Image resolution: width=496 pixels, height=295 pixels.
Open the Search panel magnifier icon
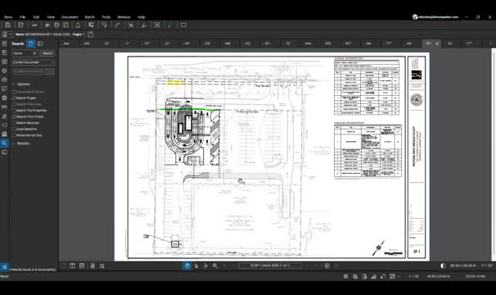pyautogui.click(x=4, y=143)
